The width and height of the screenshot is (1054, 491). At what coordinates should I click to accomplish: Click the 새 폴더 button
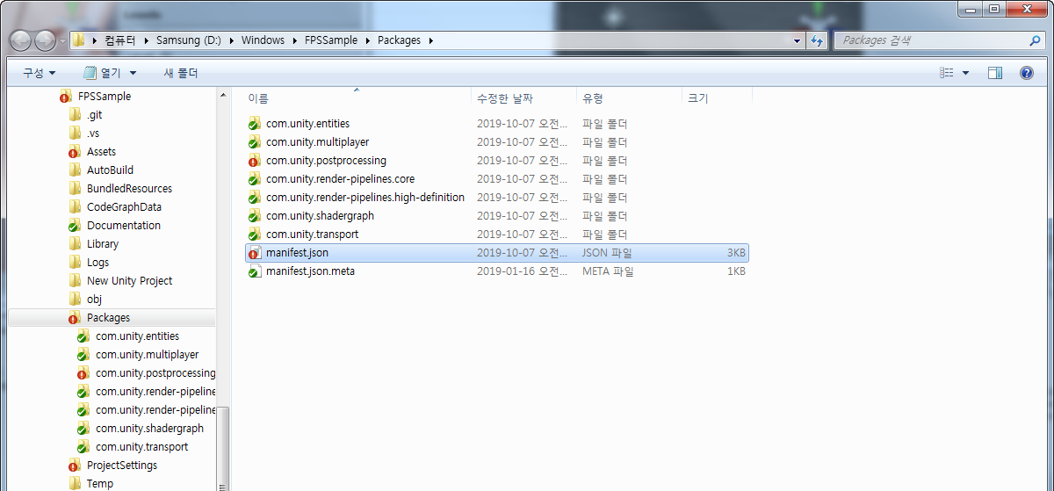(181, 73)
